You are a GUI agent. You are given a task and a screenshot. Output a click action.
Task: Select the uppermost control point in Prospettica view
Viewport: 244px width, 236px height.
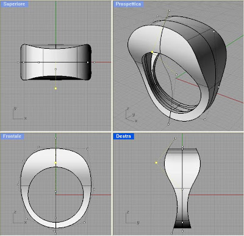(170, 10)
